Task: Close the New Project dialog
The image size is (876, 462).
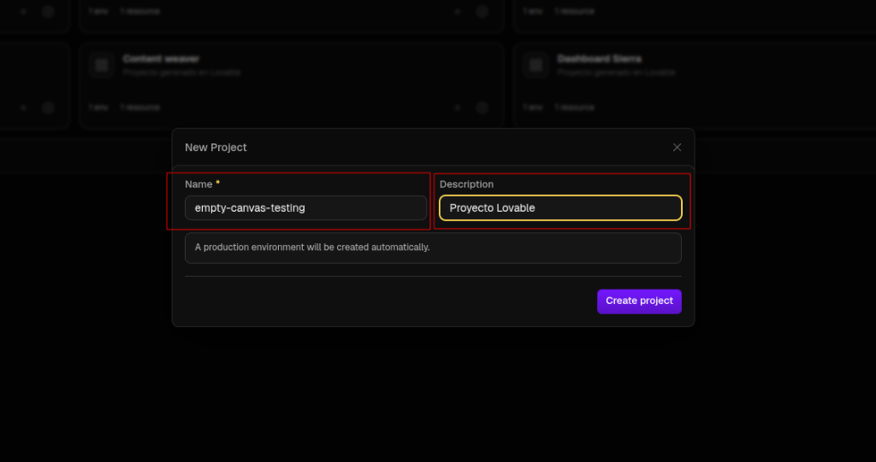Action: pos(677,147)
